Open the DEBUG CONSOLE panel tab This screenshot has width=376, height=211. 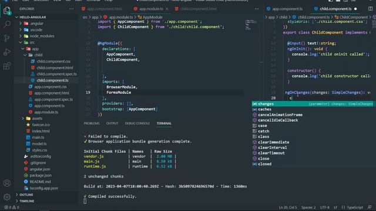coord(137,124)
